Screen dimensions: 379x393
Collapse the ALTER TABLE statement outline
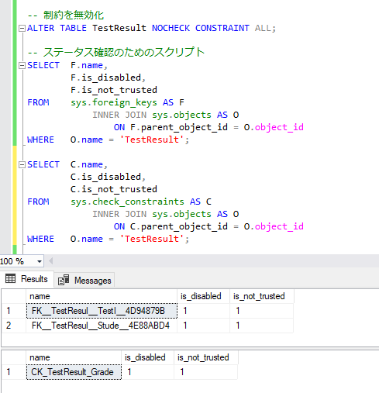point(22,28)
